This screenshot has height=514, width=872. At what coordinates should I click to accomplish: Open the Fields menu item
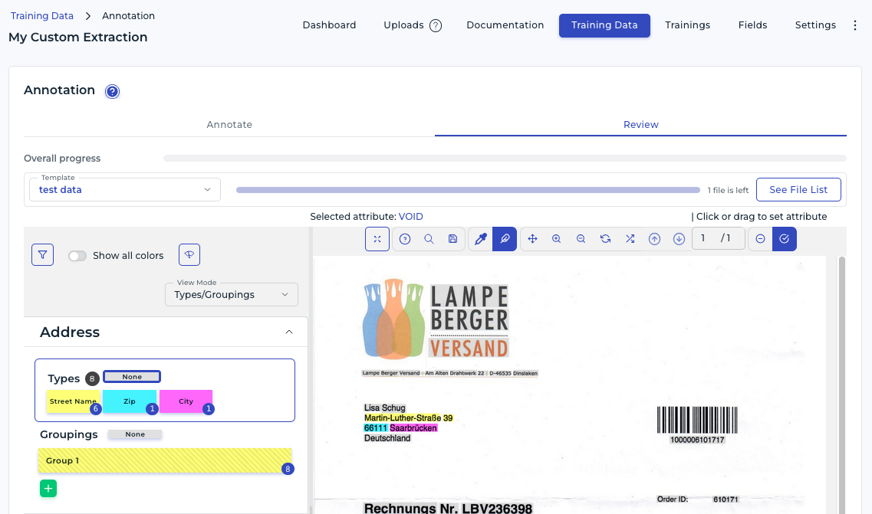click(x=752, y=25)
